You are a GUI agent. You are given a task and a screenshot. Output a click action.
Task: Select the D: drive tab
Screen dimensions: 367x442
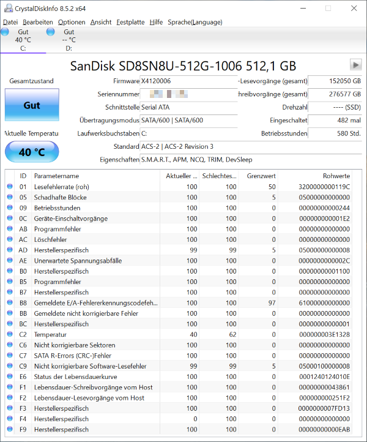69,40
